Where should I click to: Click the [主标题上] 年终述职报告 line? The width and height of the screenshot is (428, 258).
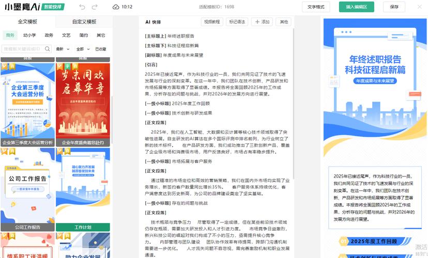click(x=170, y=36)
